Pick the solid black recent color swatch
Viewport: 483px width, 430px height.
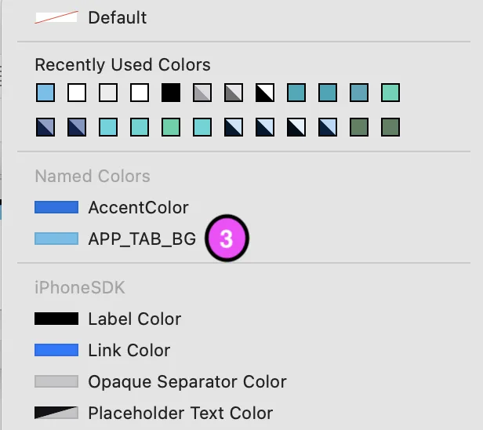point(171,93)
